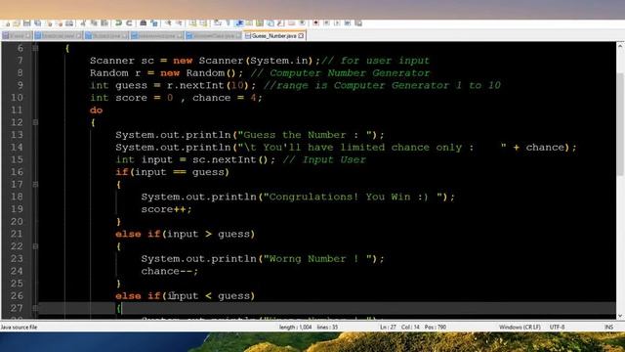Undo the last edit with the green arrow
The image size is (625, 352).
click(x=118, y=23)
